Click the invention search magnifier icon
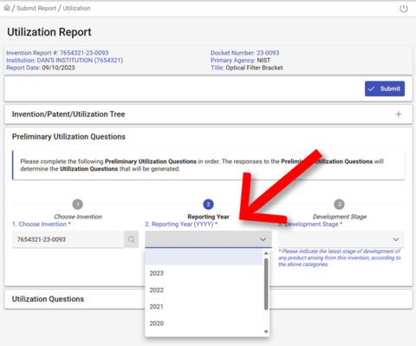 pyautogui.click(x=132, y=239)
